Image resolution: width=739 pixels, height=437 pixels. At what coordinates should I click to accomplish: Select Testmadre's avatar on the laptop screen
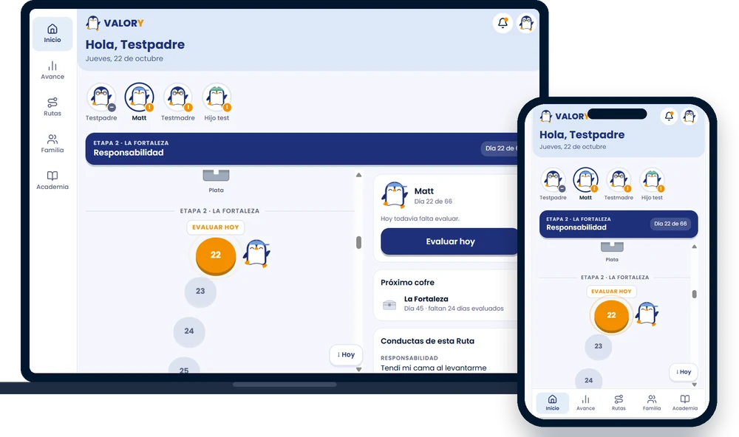point(177,97)
